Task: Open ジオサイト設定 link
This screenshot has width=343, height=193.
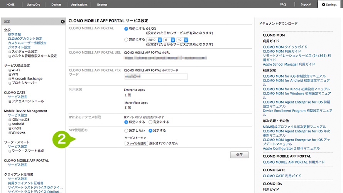Action: click(x=19, y=47)
